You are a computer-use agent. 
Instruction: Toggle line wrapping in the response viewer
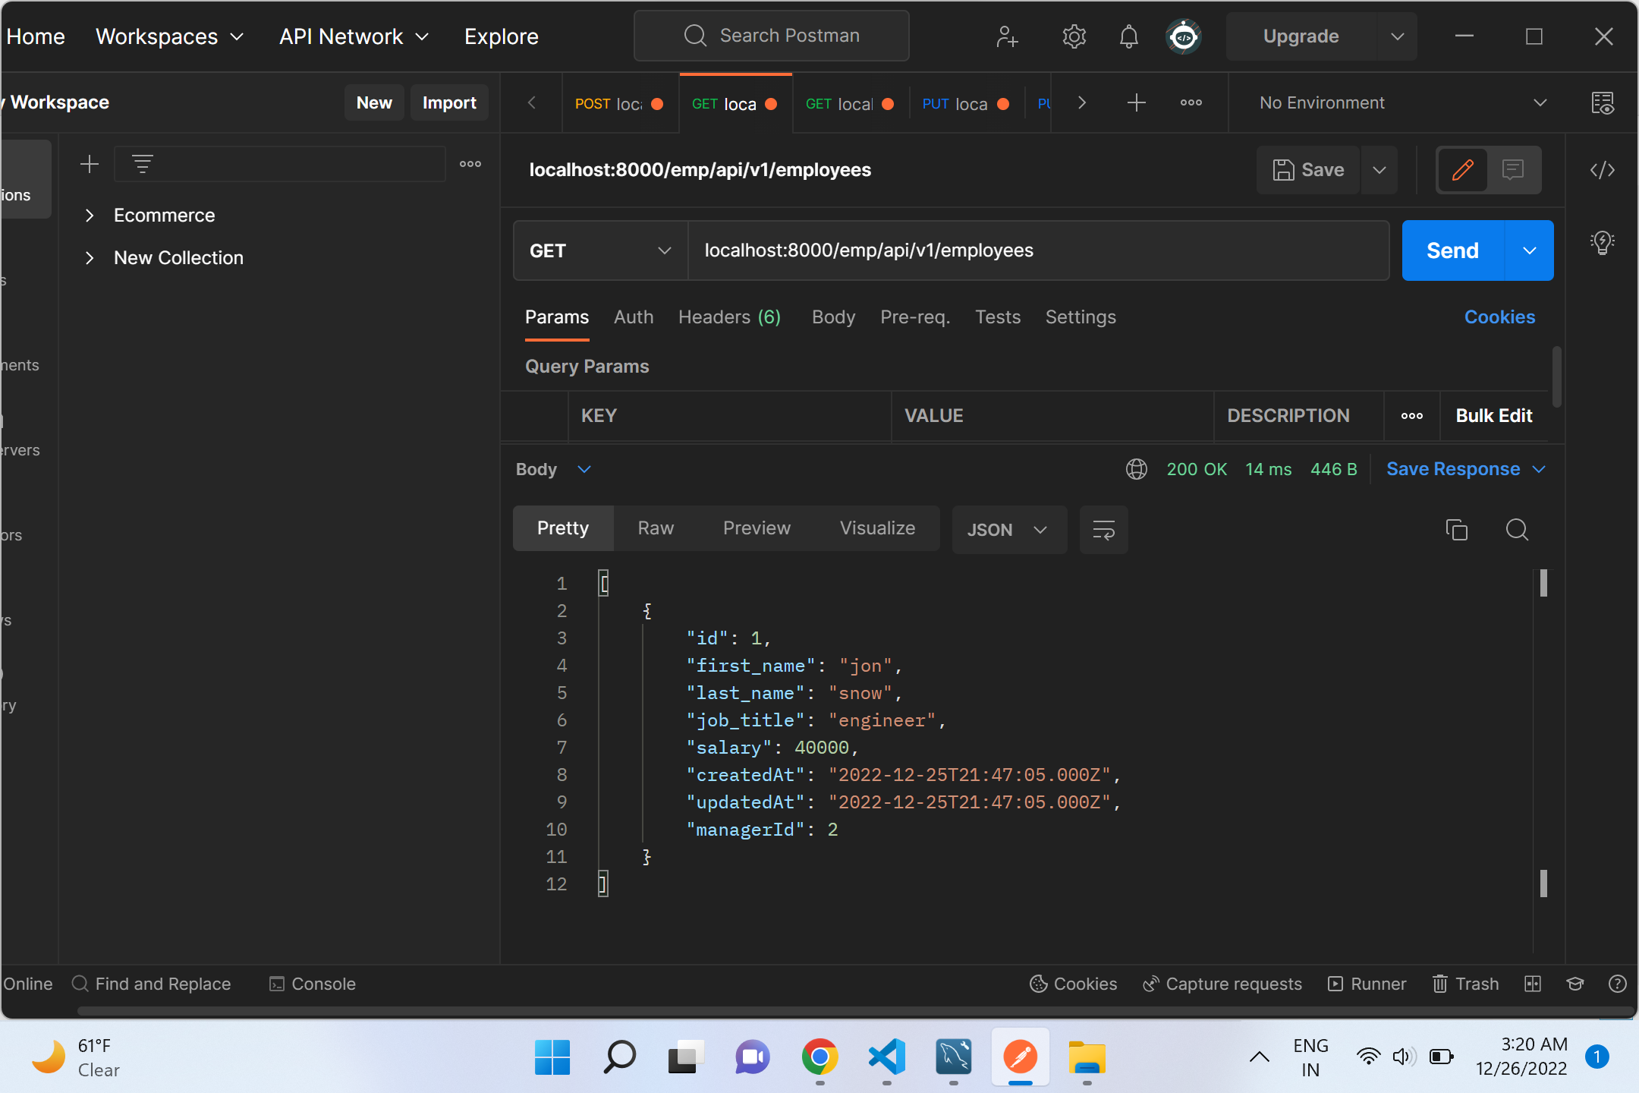point(1103,530)
